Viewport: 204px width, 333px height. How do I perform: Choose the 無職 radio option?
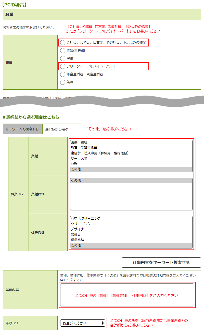point(63,82)
